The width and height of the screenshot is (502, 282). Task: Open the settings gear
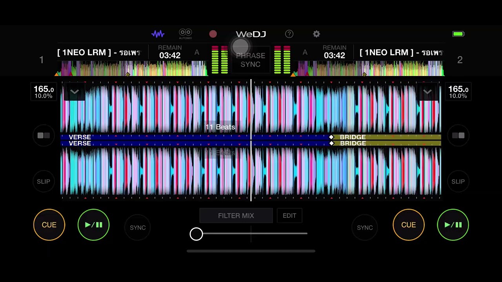316,34
